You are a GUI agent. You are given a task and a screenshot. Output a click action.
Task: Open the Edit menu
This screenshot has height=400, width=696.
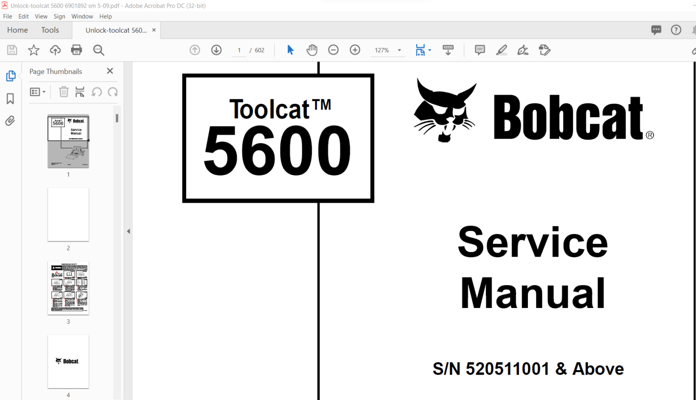click(24, 16)
